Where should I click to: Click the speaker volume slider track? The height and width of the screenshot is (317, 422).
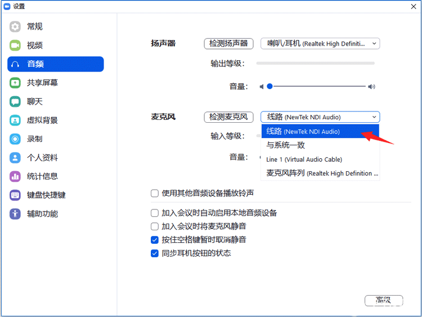pyautogui.click(x=319, y=86)
